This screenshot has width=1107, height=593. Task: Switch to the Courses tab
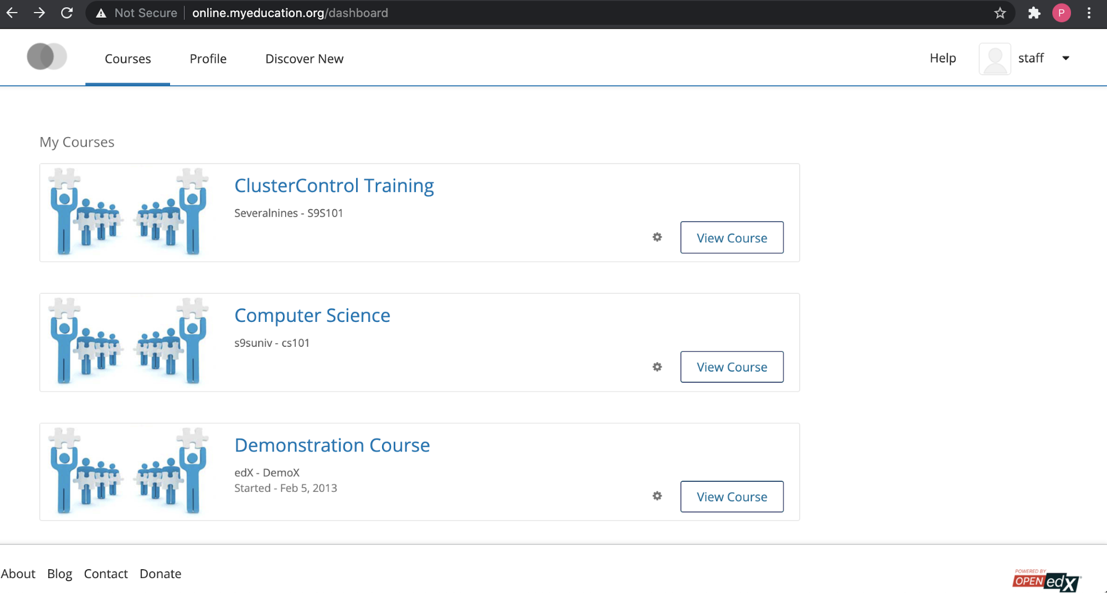(127, 59)
